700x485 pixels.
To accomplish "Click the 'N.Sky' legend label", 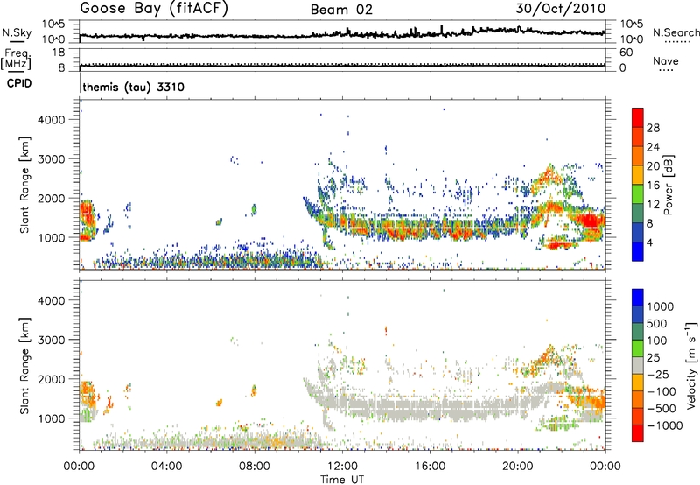I will (17, 32).
